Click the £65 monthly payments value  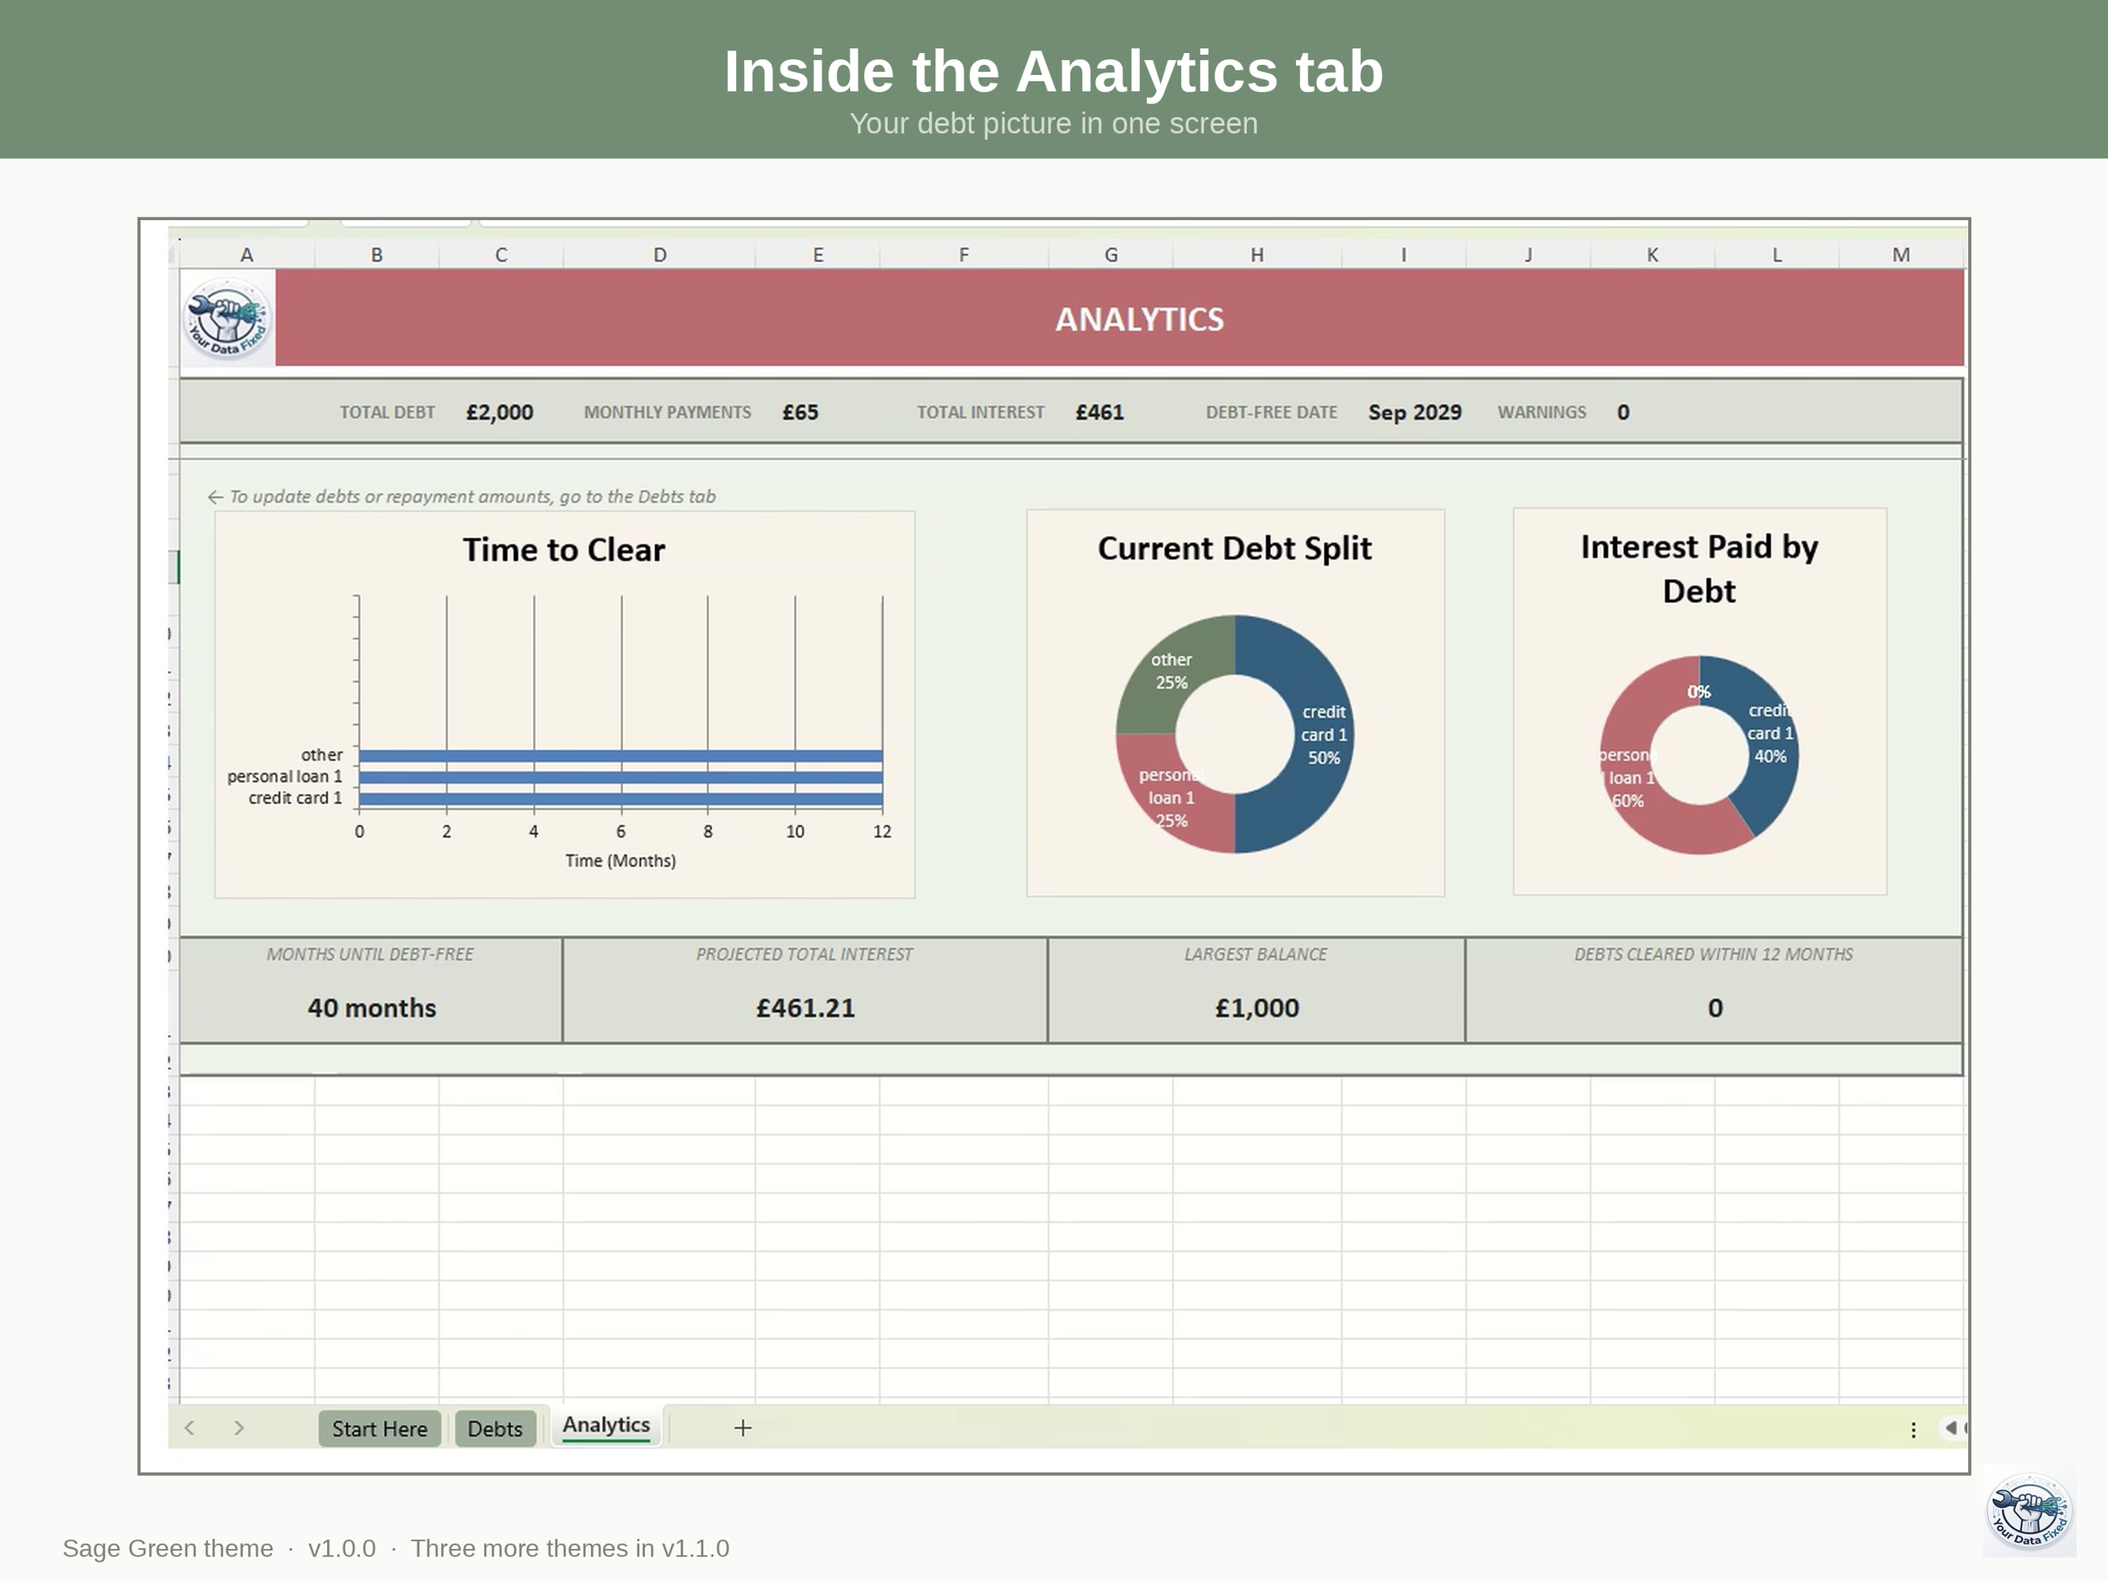pyautogui.click(x=800, y=412)
